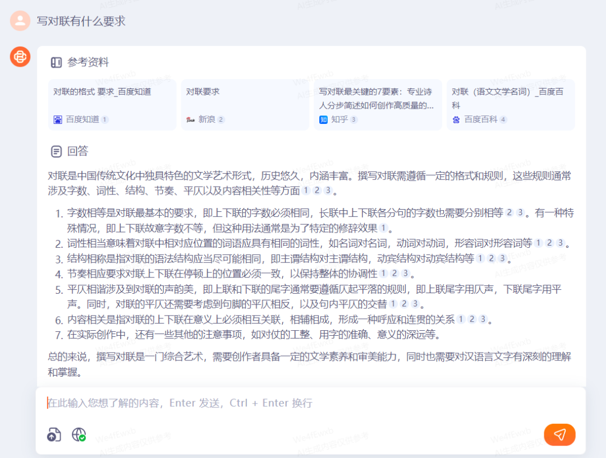Open reference card 对联的格式 要求_百度知道
Screen dimensions: 606x458
pos(112,105)
